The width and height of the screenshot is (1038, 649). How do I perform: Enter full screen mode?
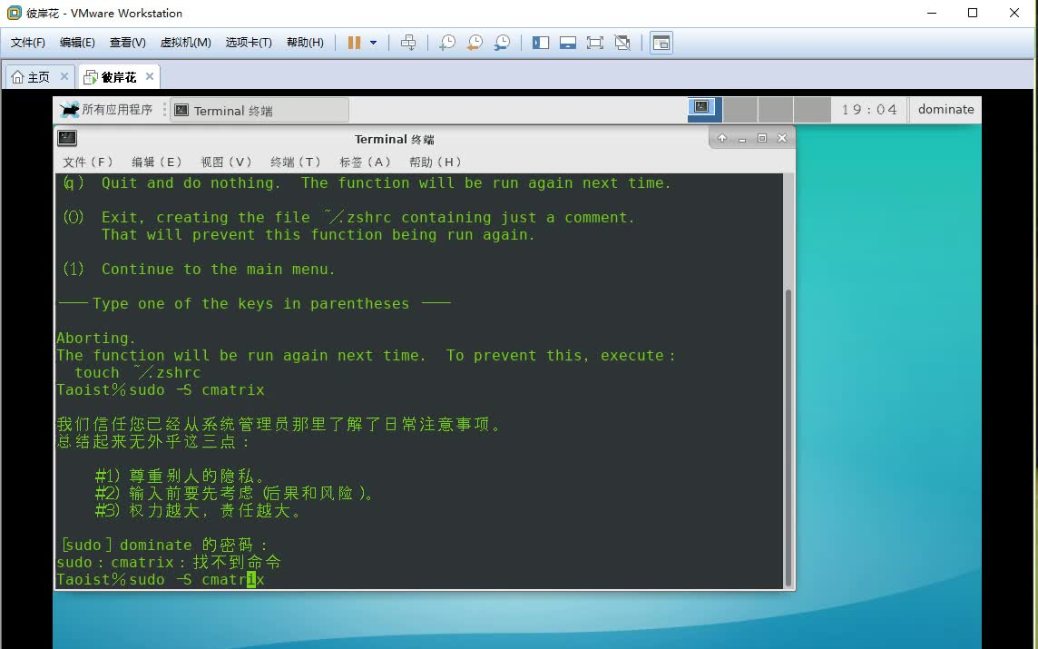[594, 42]
